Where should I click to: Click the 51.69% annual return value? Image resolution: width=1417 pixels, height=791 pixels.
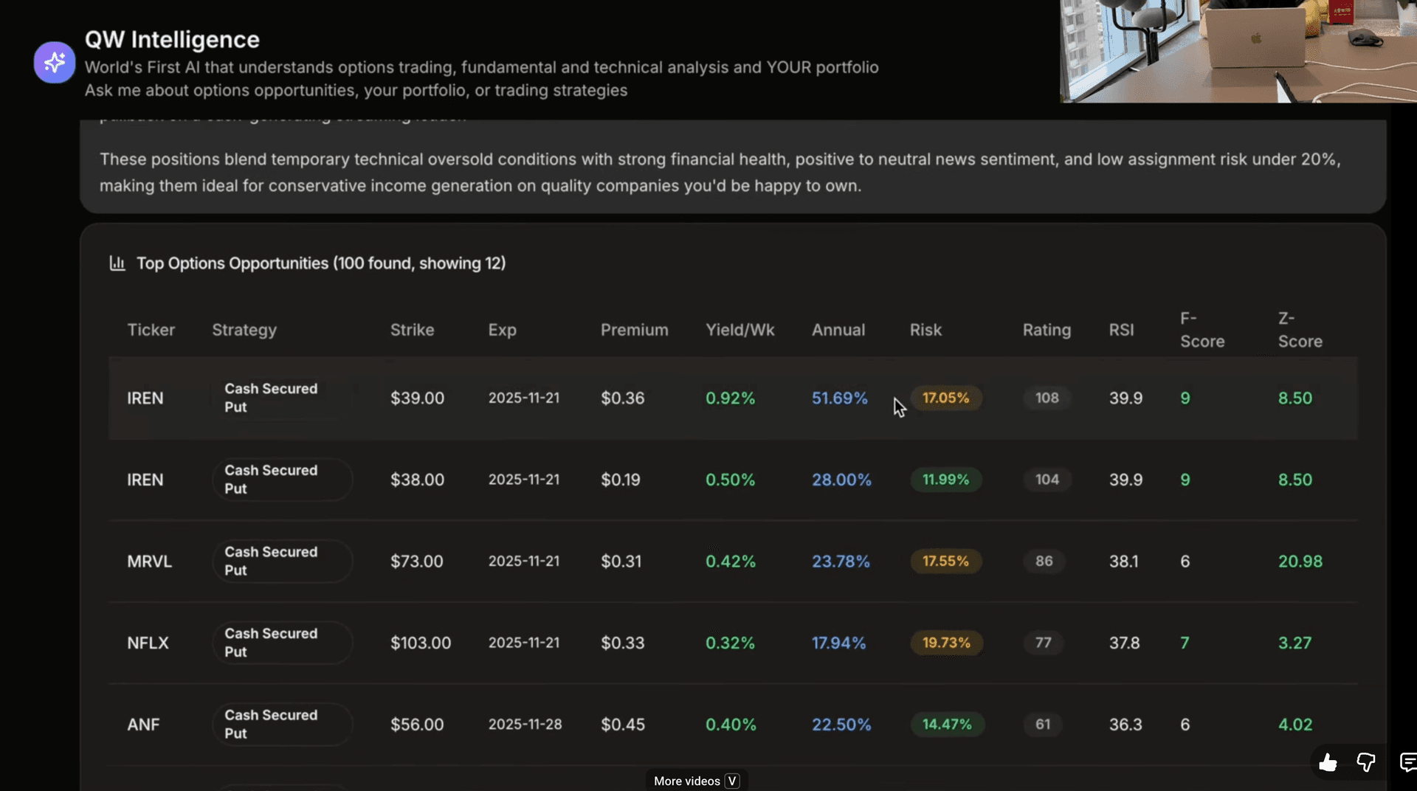(x=839, y=398)
